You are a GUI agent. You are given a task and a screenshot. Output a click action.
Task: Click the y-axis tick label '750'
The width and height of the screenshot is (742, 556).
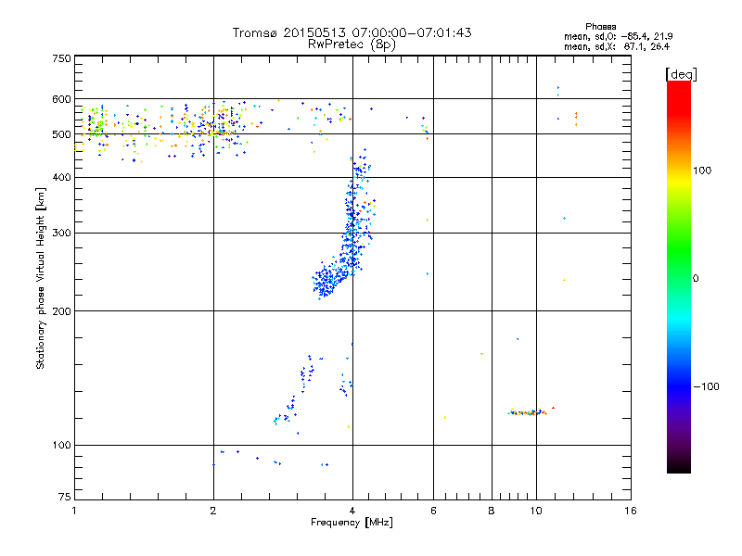[x=61, y=58]
